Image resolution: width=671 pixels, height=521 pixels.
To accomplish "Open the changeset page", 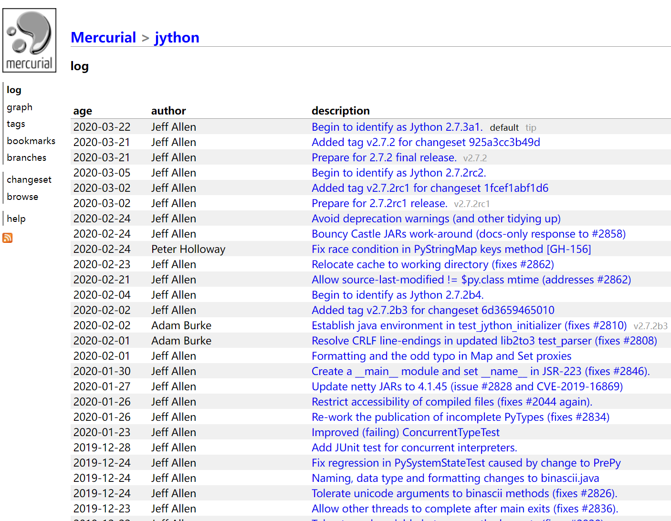I will tap(29, 179).
